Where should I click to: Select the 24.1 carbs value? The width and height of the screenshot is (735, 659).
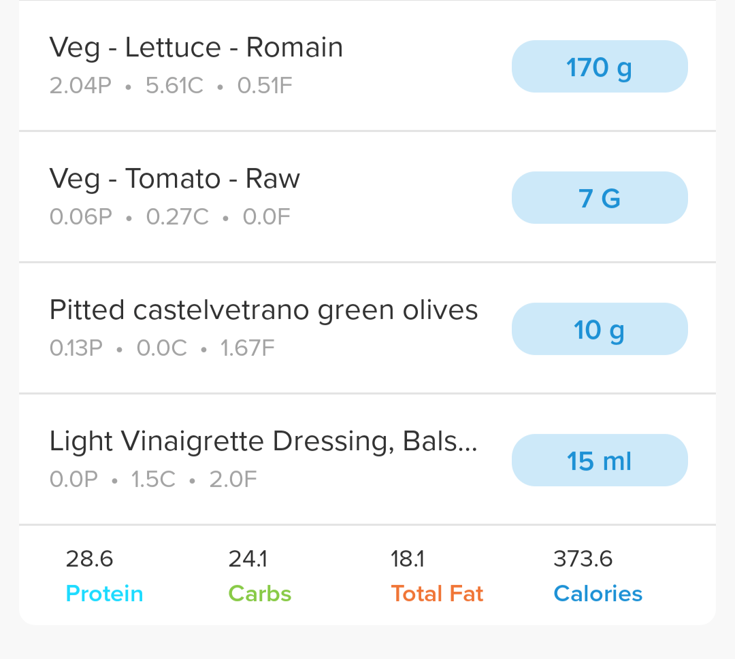click(248, 560)
